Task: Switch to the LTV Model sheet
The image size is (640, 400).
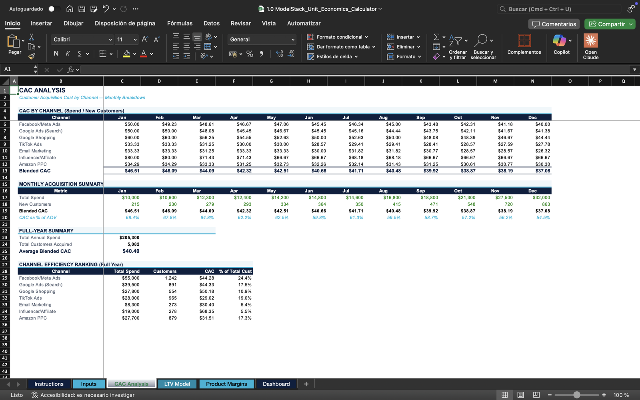Action: click(x=177, y=384)
